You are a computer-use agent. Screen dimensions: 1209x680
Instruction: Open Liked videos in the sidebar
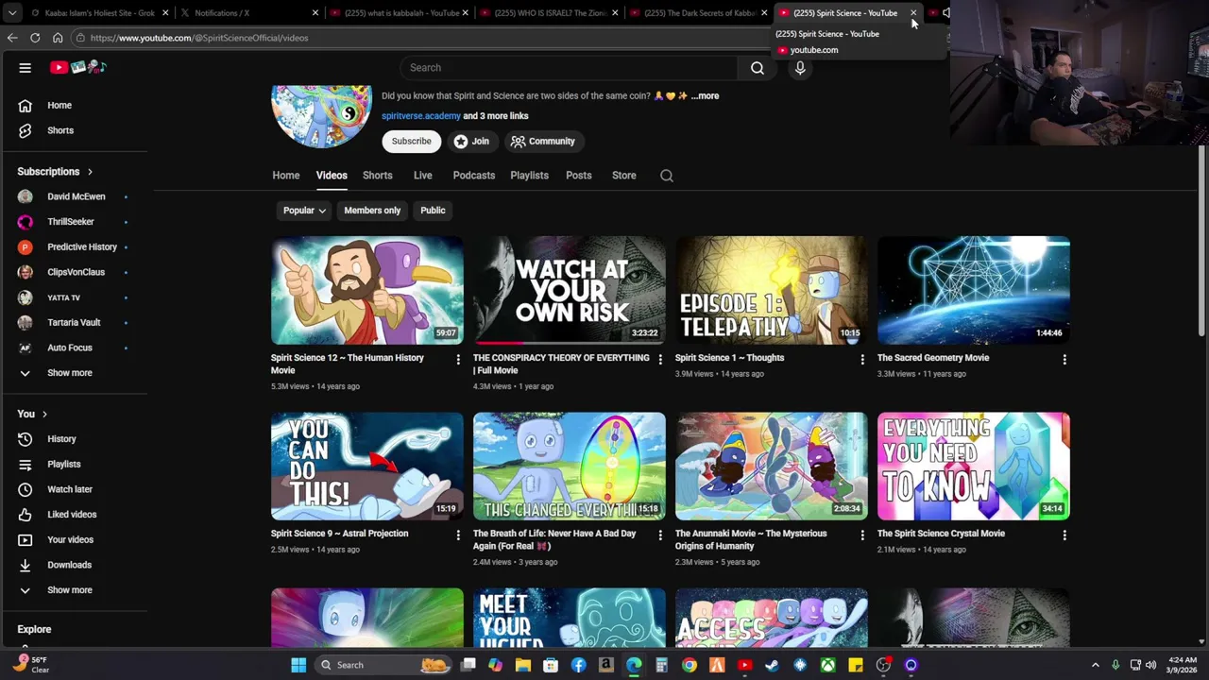[x=74, y=515]
